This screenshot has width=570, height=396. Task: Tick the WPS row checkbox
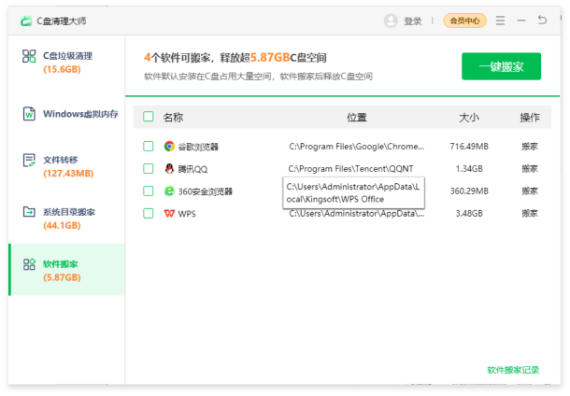pyautogui.click(x=148, y=213)
